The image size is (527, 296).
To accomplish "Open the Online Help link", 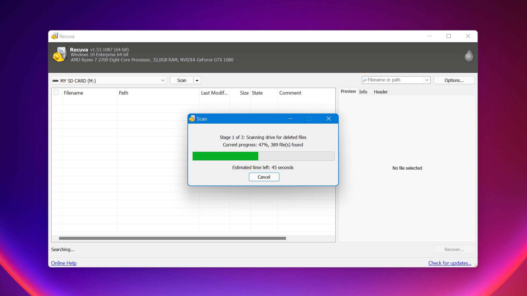I will pos(64,263).
